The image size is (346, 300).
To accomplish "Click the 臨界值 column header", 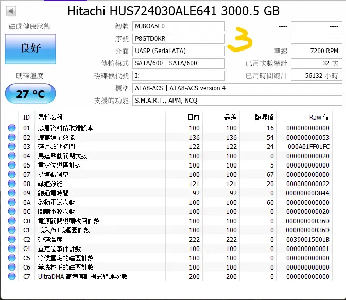I will tap(264, 118).
